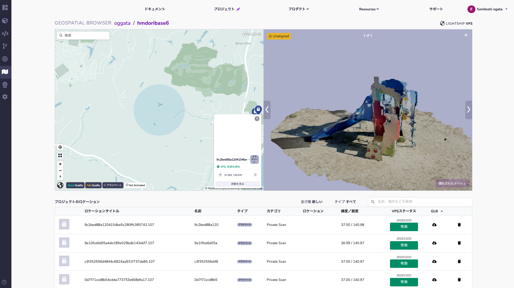Expand the プロダクト dropdown menu

click(x=299, y=9)
